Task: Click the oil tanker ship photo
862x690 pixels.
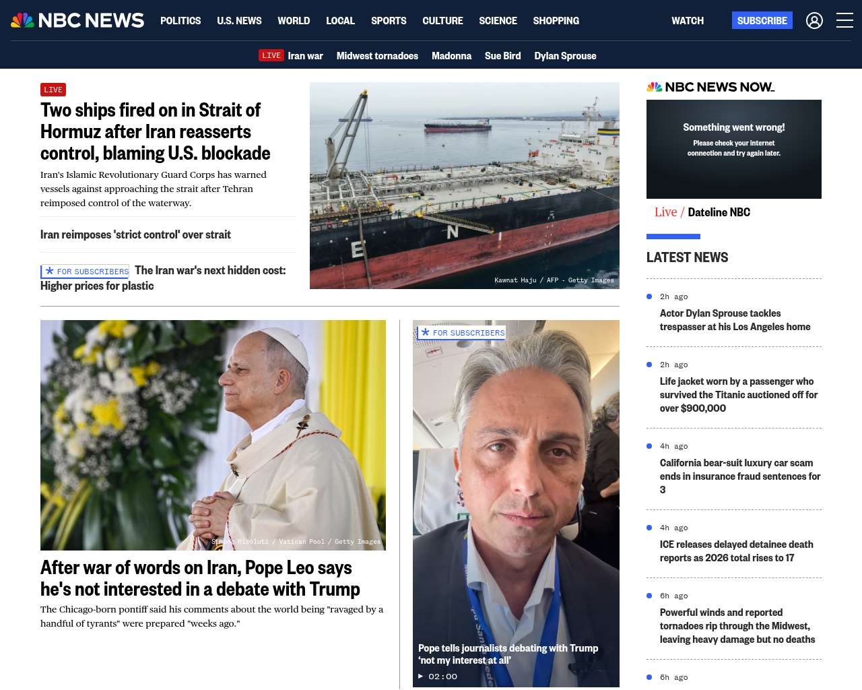Action: [x=465, y=185]
